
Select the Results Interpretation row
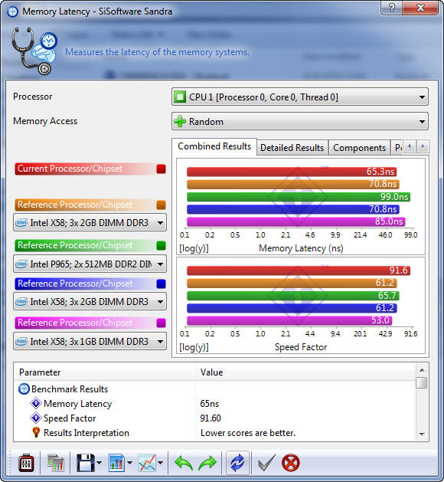215,433
